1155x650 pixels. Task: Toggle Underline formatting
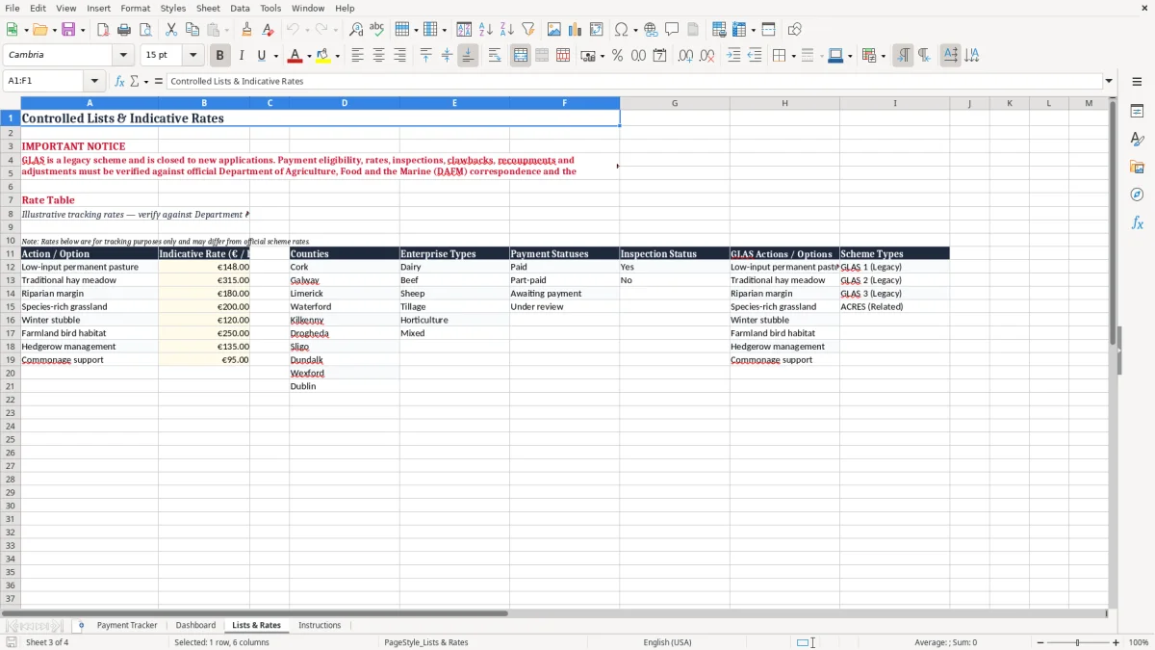coord(261,56)
